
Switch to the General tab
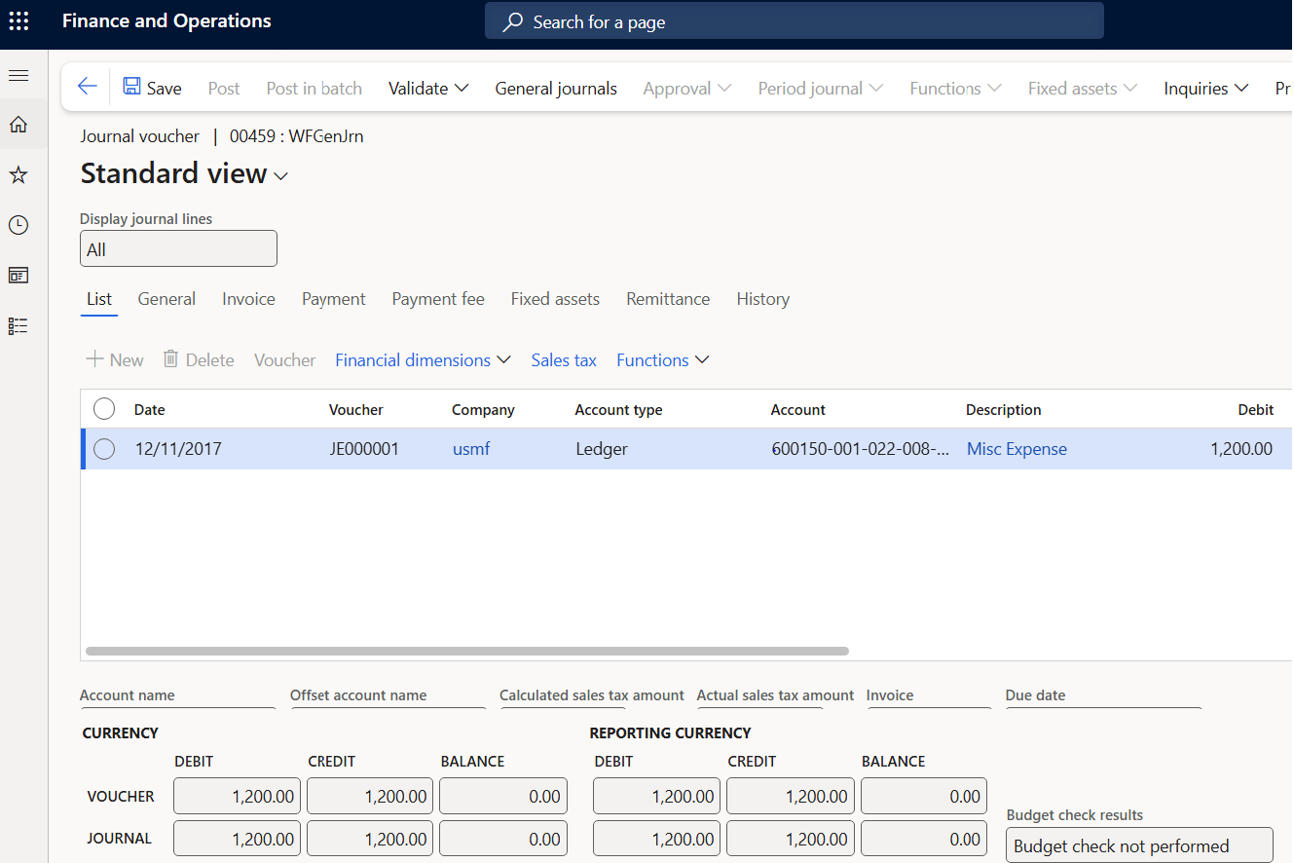166,299
